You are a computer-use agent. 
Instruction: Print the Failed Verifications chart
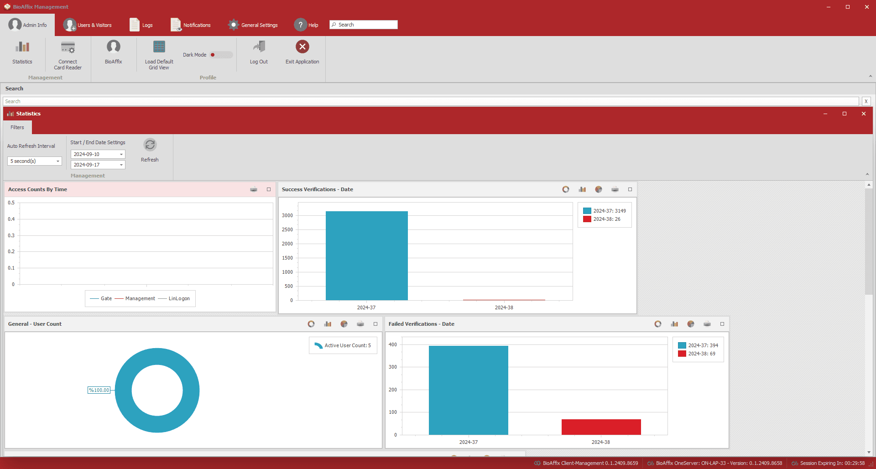(x=707, y=324)
